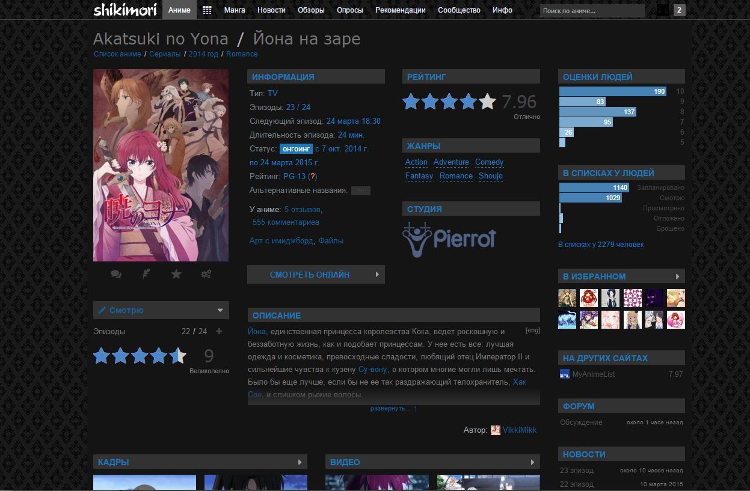Toggle description language with [eng]
This screenshot has height=491, width=750.
[x=532, y=331]
